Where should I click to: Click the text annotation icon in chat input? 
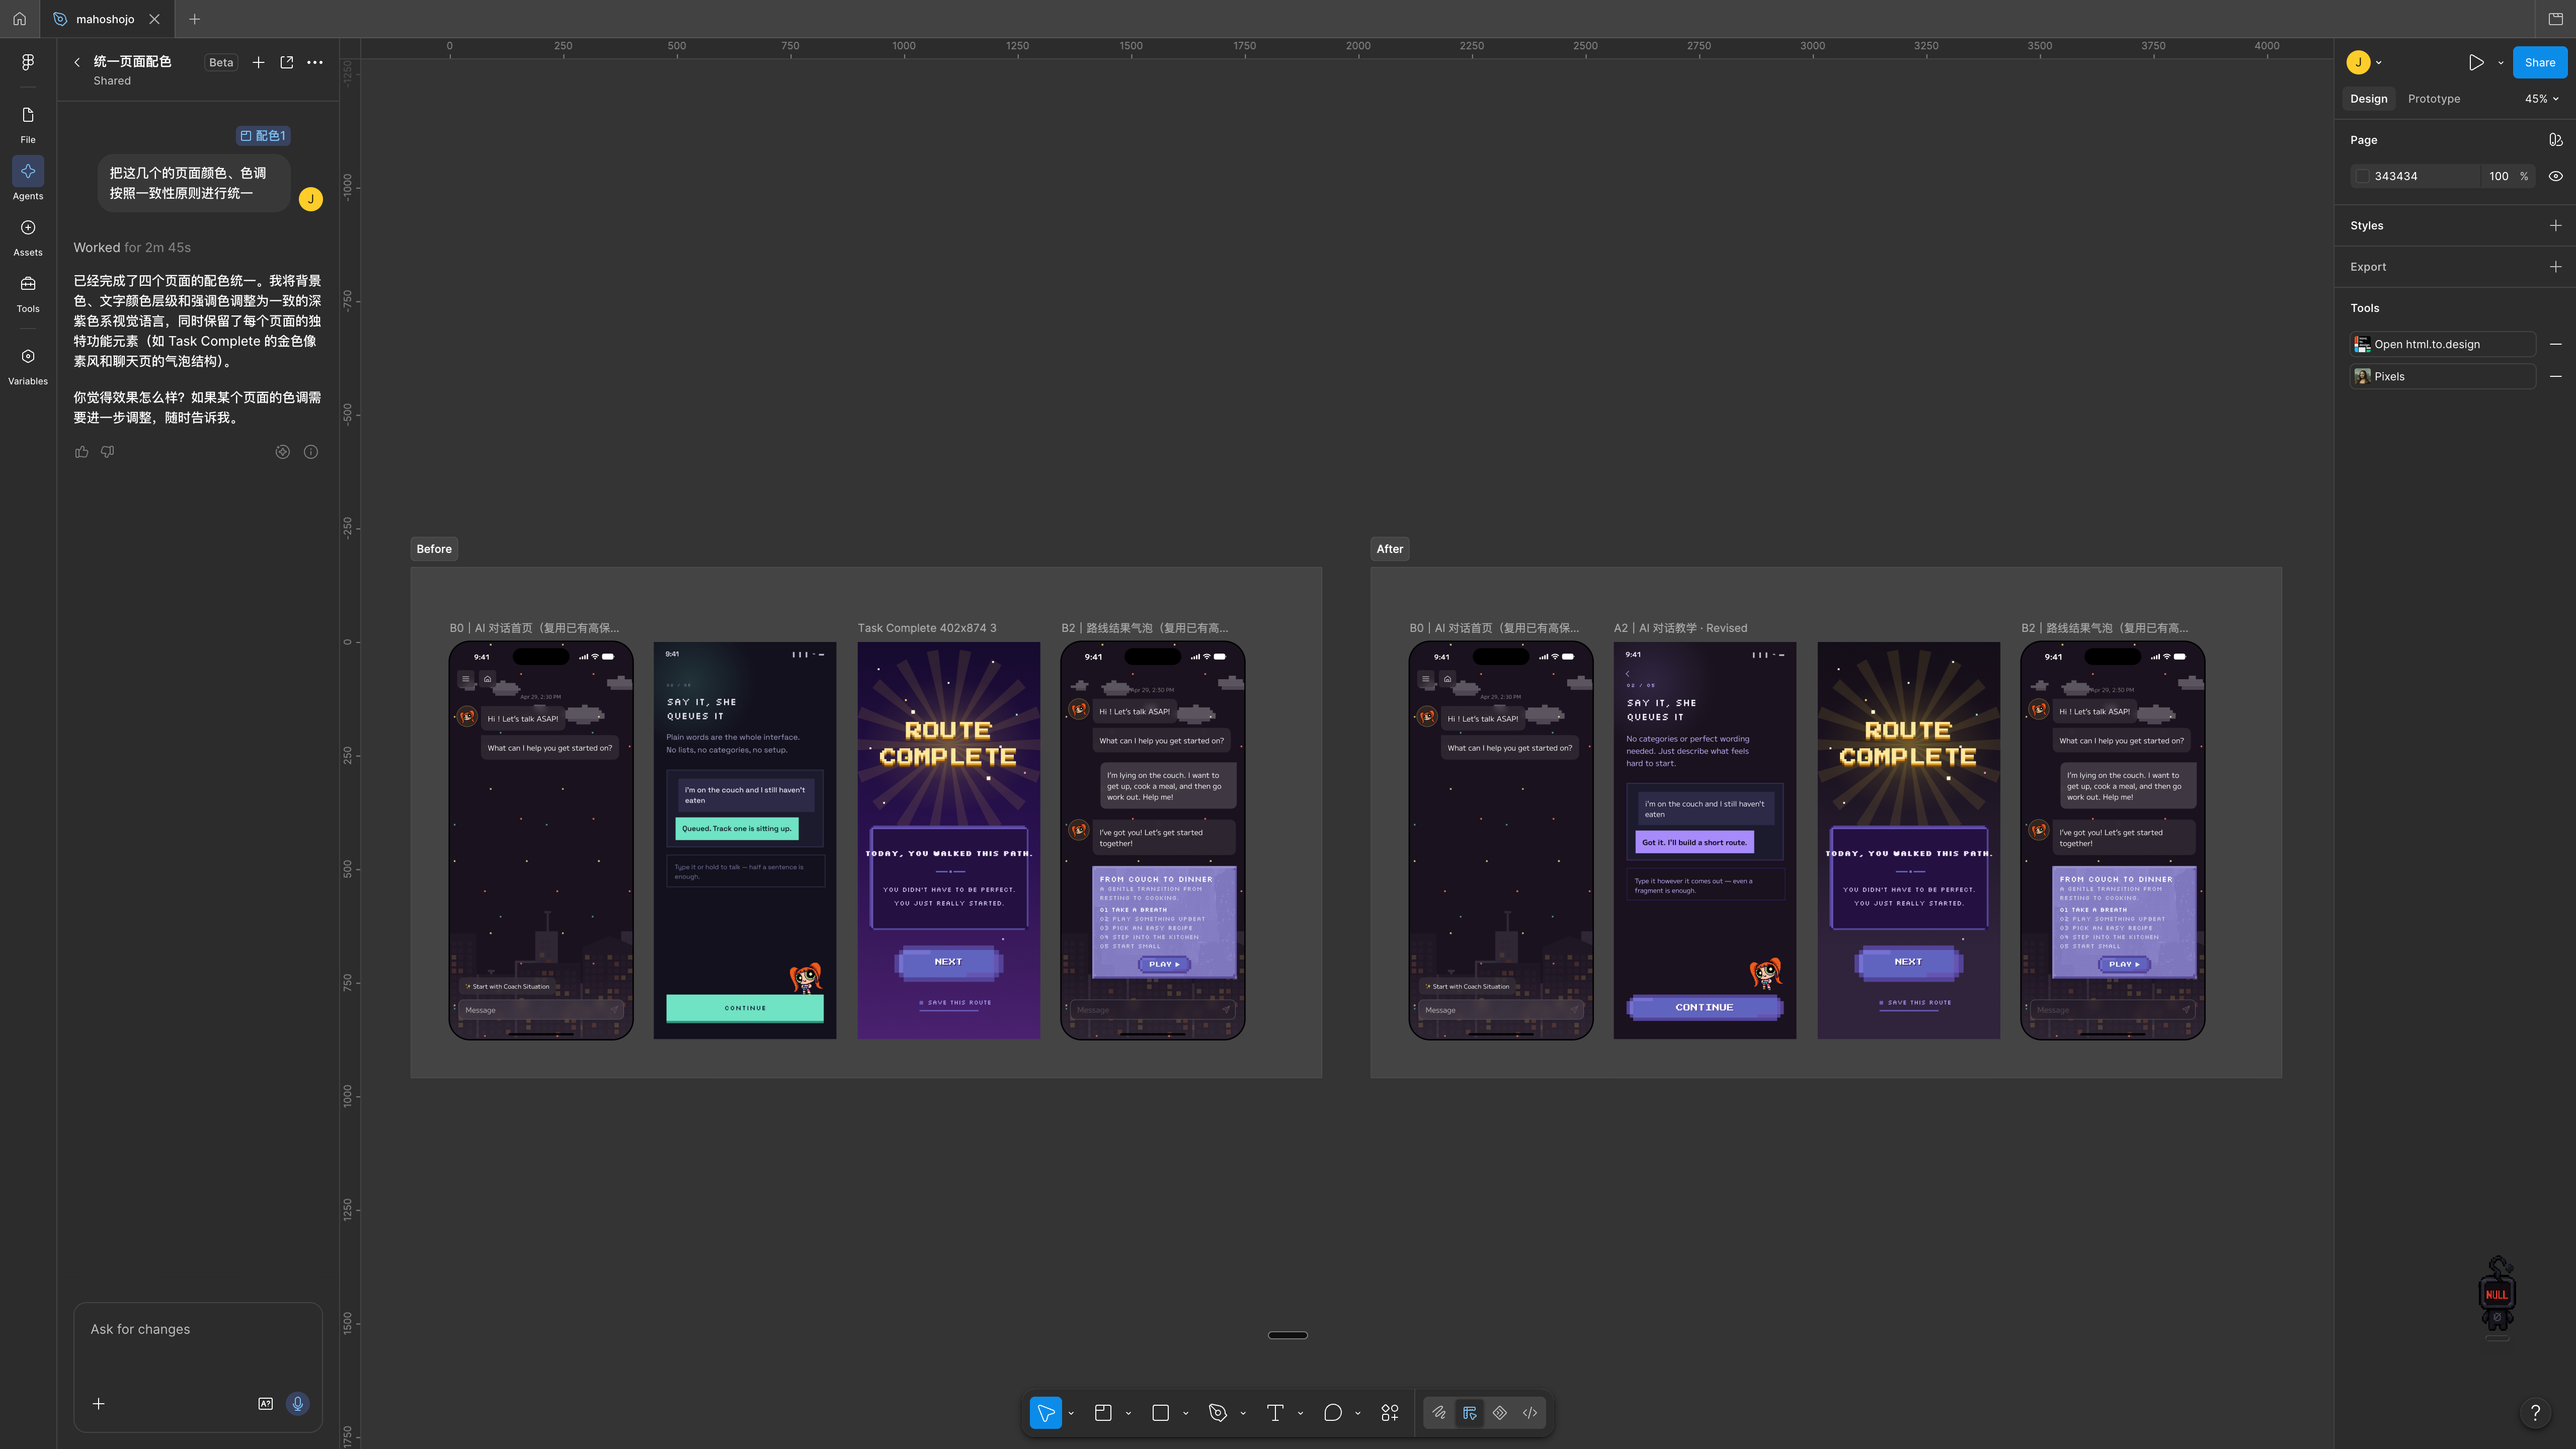(265, 1404)
